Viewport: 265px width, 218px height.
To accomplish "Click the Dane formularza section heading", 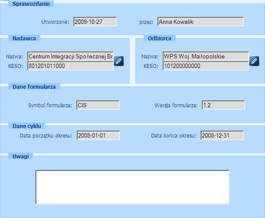I will (34, 87).
